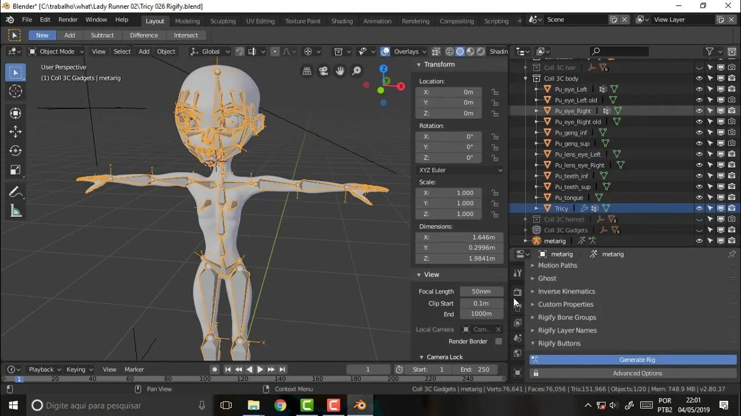741x416 pixels.
Task: Collapse the Transform panel
Action: pos(419,65)
